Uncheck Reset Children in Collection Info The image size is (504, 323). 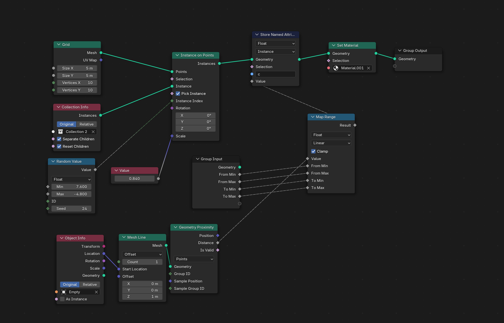pyautogui.click(x=59, y=146)
